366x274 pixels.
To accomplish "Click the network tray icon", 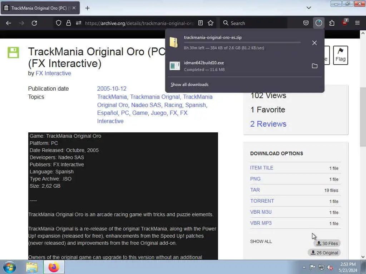I will click(321, 268).
